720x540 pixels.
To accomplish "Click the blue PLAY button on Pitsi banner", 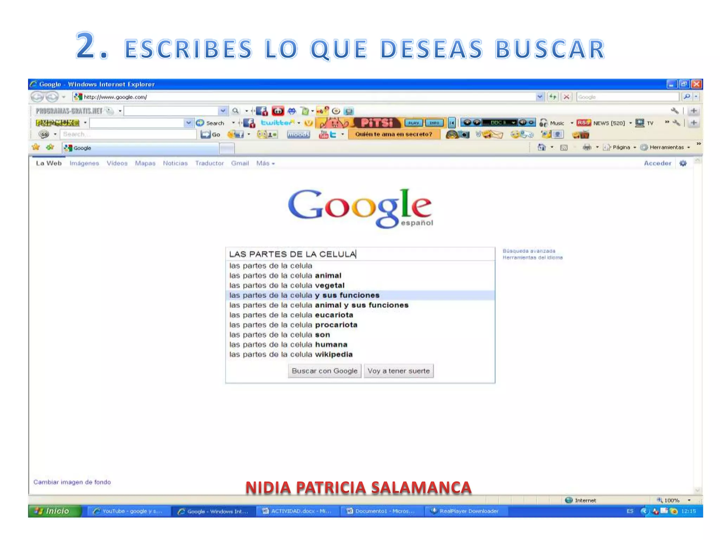I will (414, 123).
